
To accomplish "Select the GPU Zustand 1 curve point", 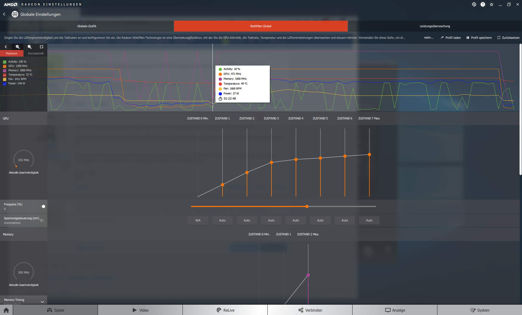I will 223,185.
